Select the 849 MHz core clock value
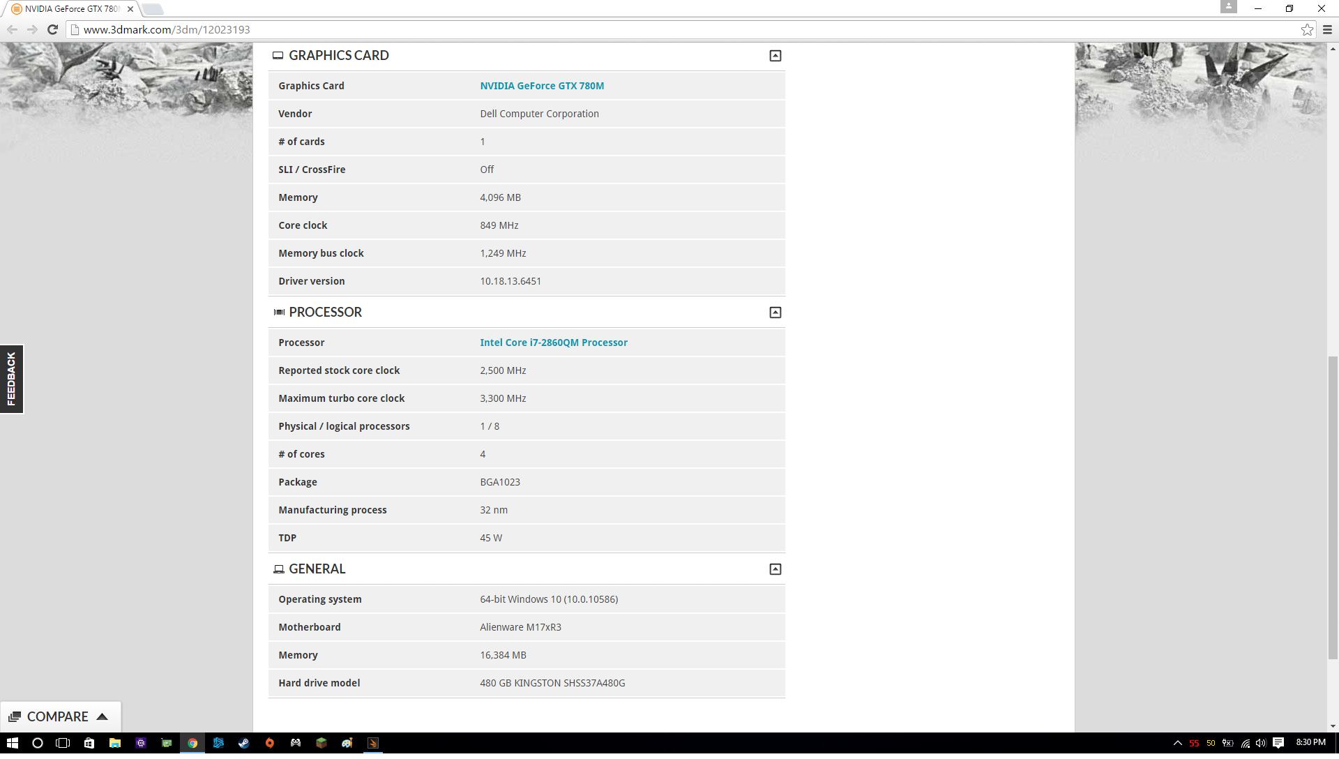Image resolution: width=1339 pixels, height=759 pixels. click(499, 225)
